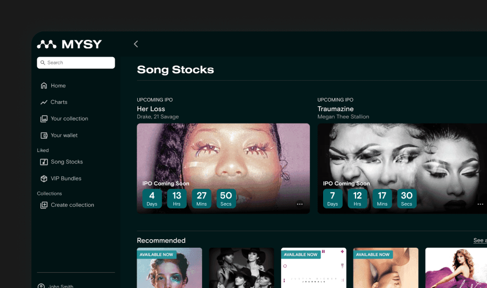Image resolution: width=487 pixels, height=288 pixels.
Task: Open Charts via its line-graph icon
Action: (x=44, y=102)
